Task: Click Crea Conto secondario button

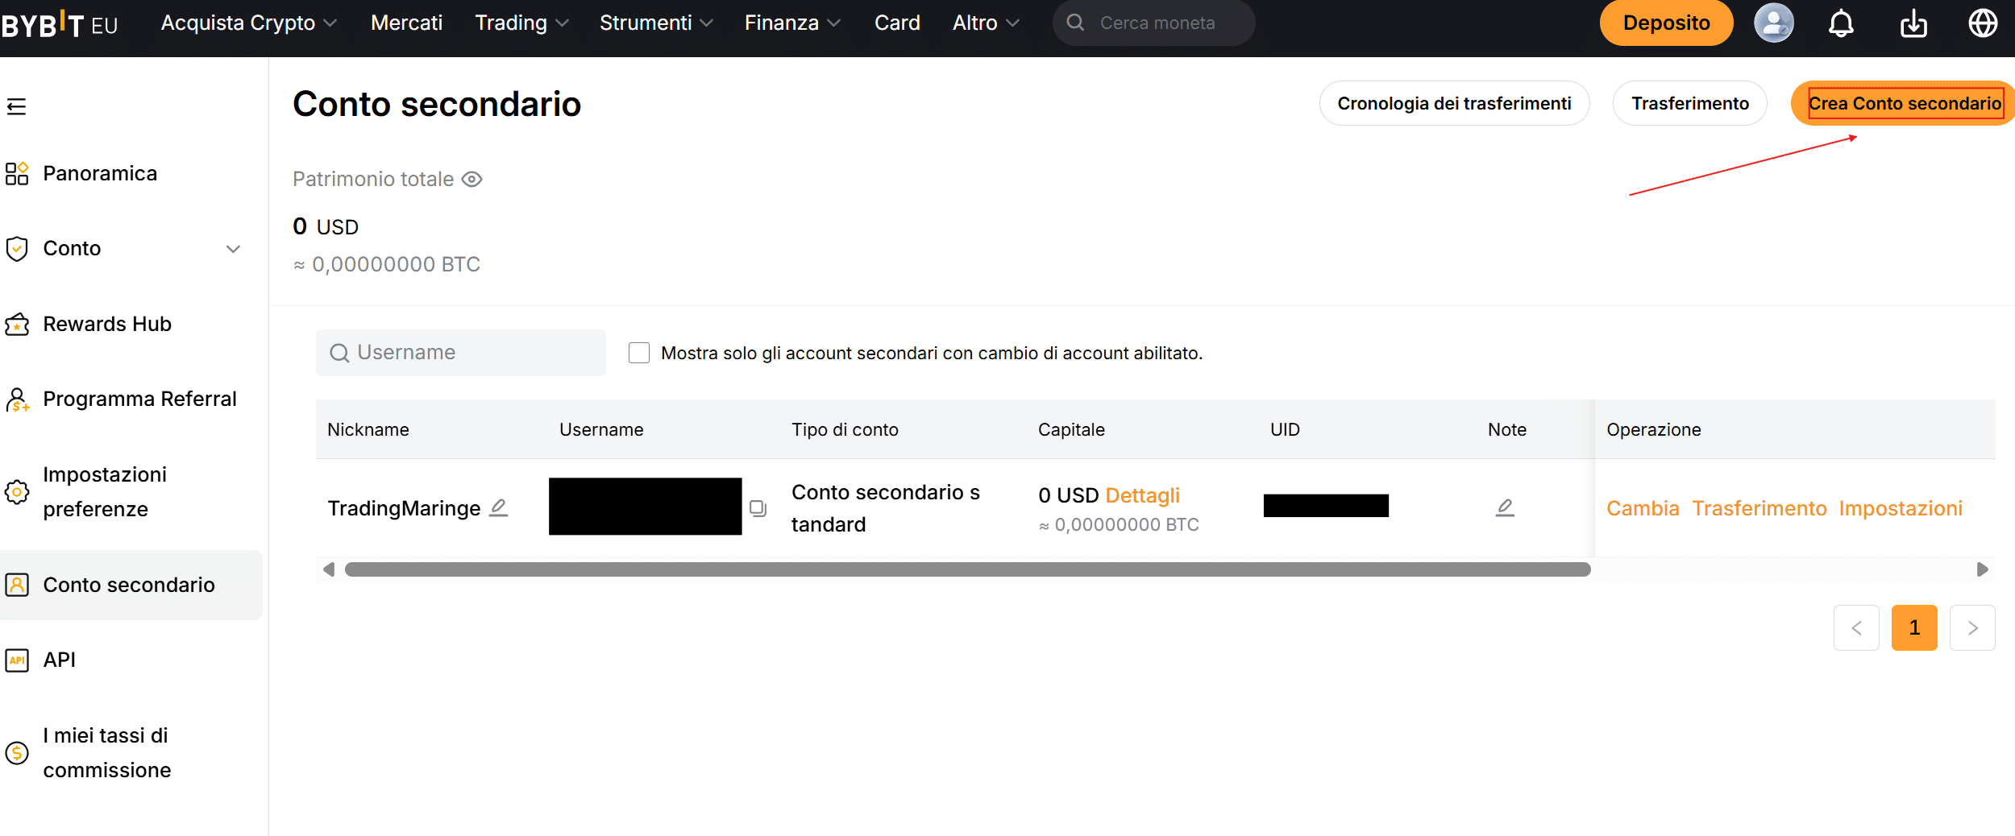Action: (x=1905, y=103)
